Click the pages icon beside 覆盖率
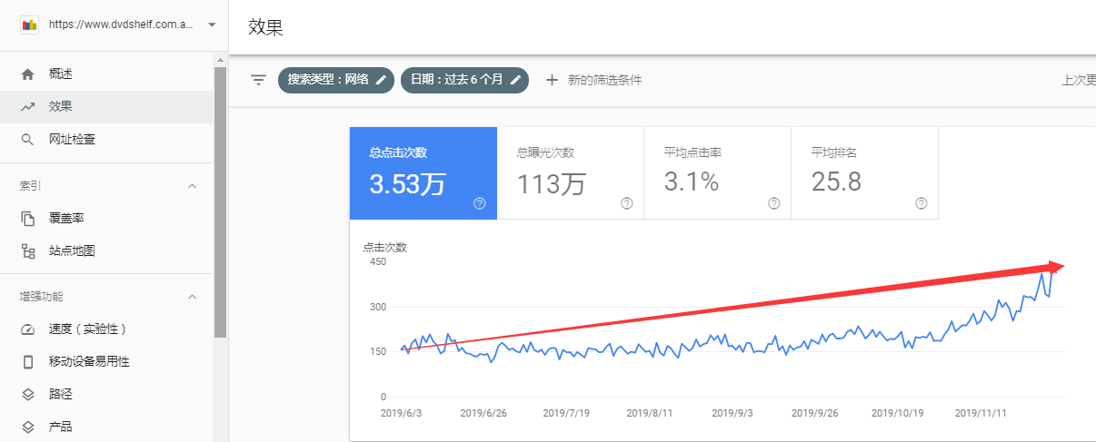Screen dimensions: 1096x442 (x=28, y=219)
